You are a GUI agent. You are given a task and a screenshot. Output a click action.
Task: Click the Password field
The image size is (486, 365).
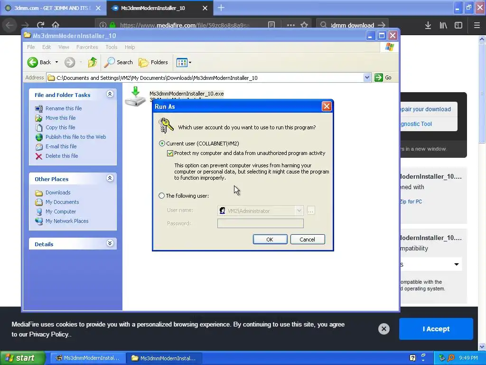pos(261,223)
